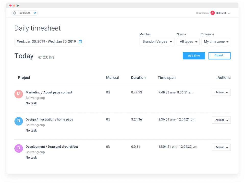This screenshot has height=183, width=245.
Task: Click the date range input field
Action: (x=49, y=42)
